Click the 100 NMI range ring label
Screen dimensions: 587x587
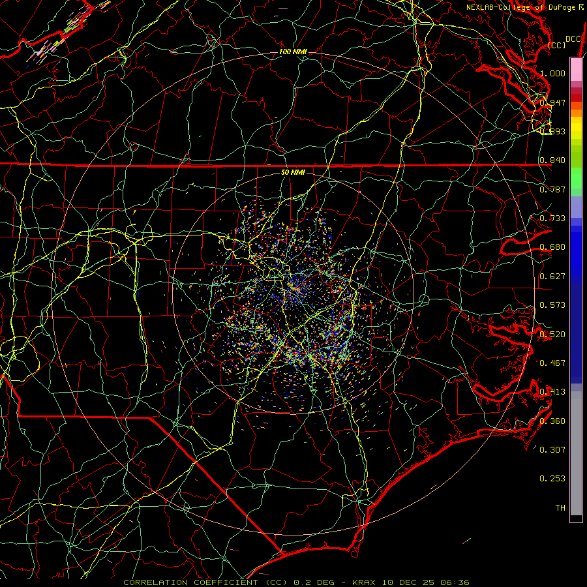coord(293,52)
